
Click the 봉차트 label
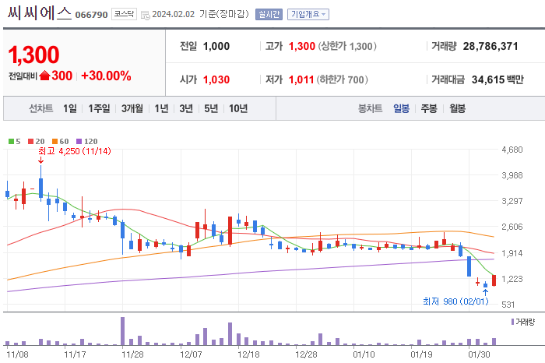pos(370,108)
